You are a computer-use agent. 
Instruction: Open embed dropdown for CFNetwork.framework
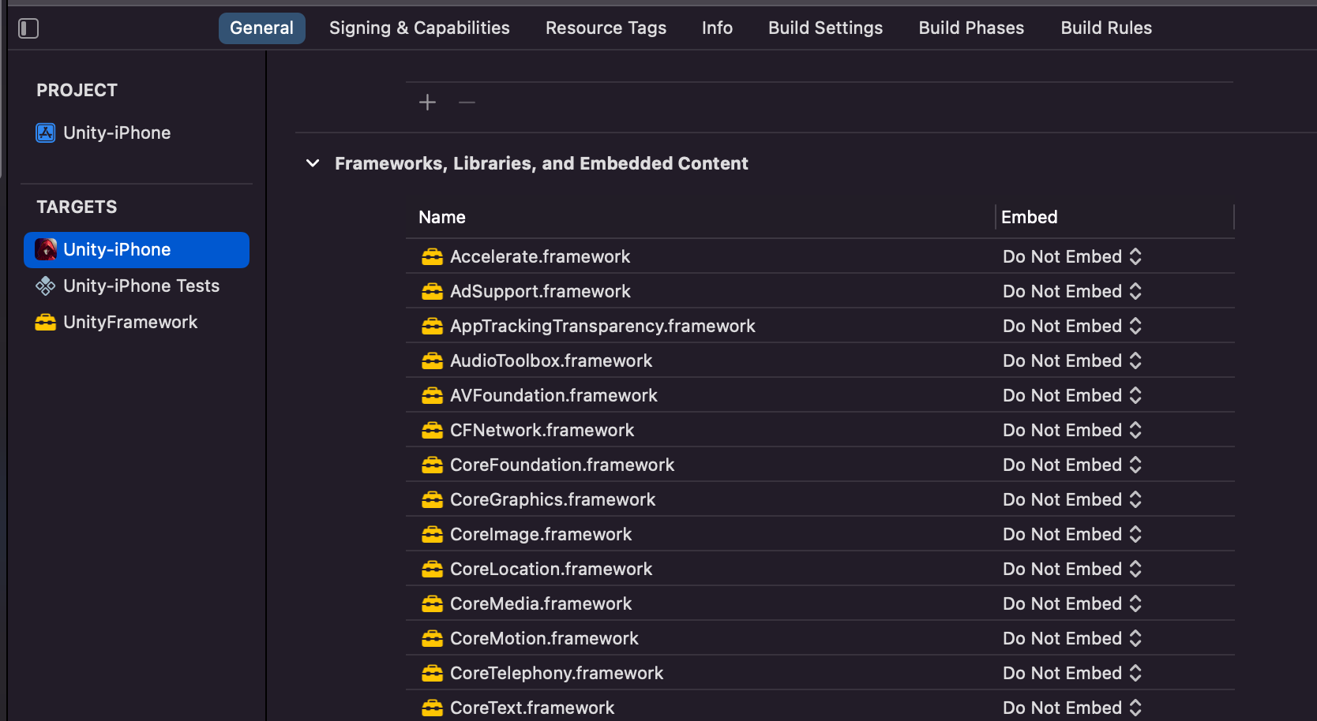pos(1071,430)
